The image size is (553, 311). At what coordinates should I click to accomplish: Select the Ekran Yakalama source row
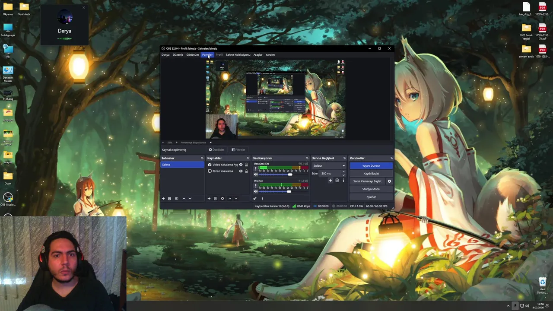[228, 171]
